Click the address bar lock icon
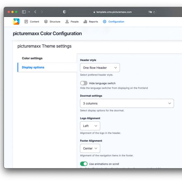 [x=94, y=12]
